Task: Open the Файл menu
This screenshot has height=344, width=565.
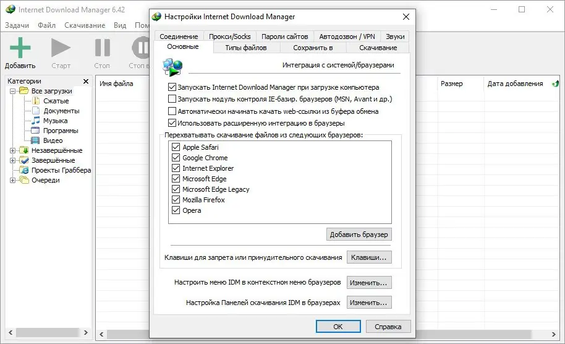Action: (x=47, y=25)
